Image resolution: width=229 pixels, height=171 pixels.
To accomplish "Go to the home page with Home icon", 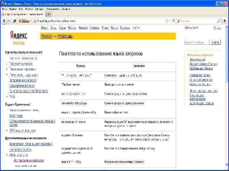I will click(225, 21).
